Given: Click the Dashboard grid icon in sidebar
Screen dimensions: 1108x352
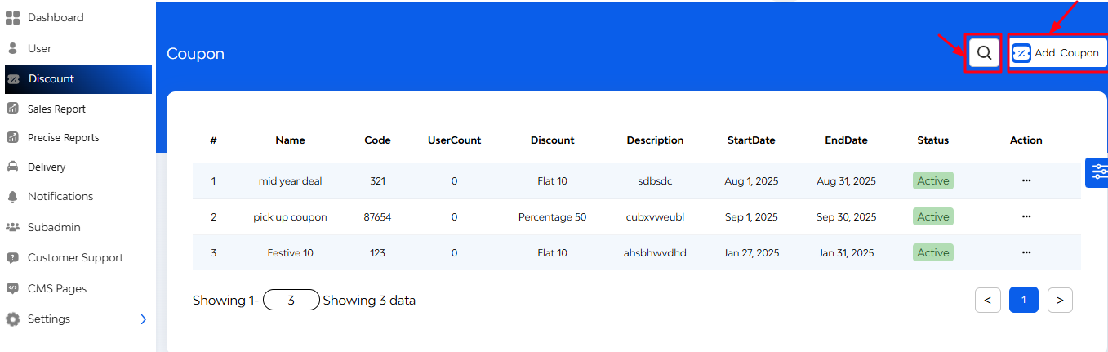Looking at the screenshot, I should coord(12,18).
